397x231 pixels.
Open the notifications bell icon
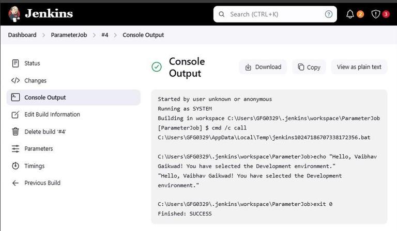tap(350, 14)
